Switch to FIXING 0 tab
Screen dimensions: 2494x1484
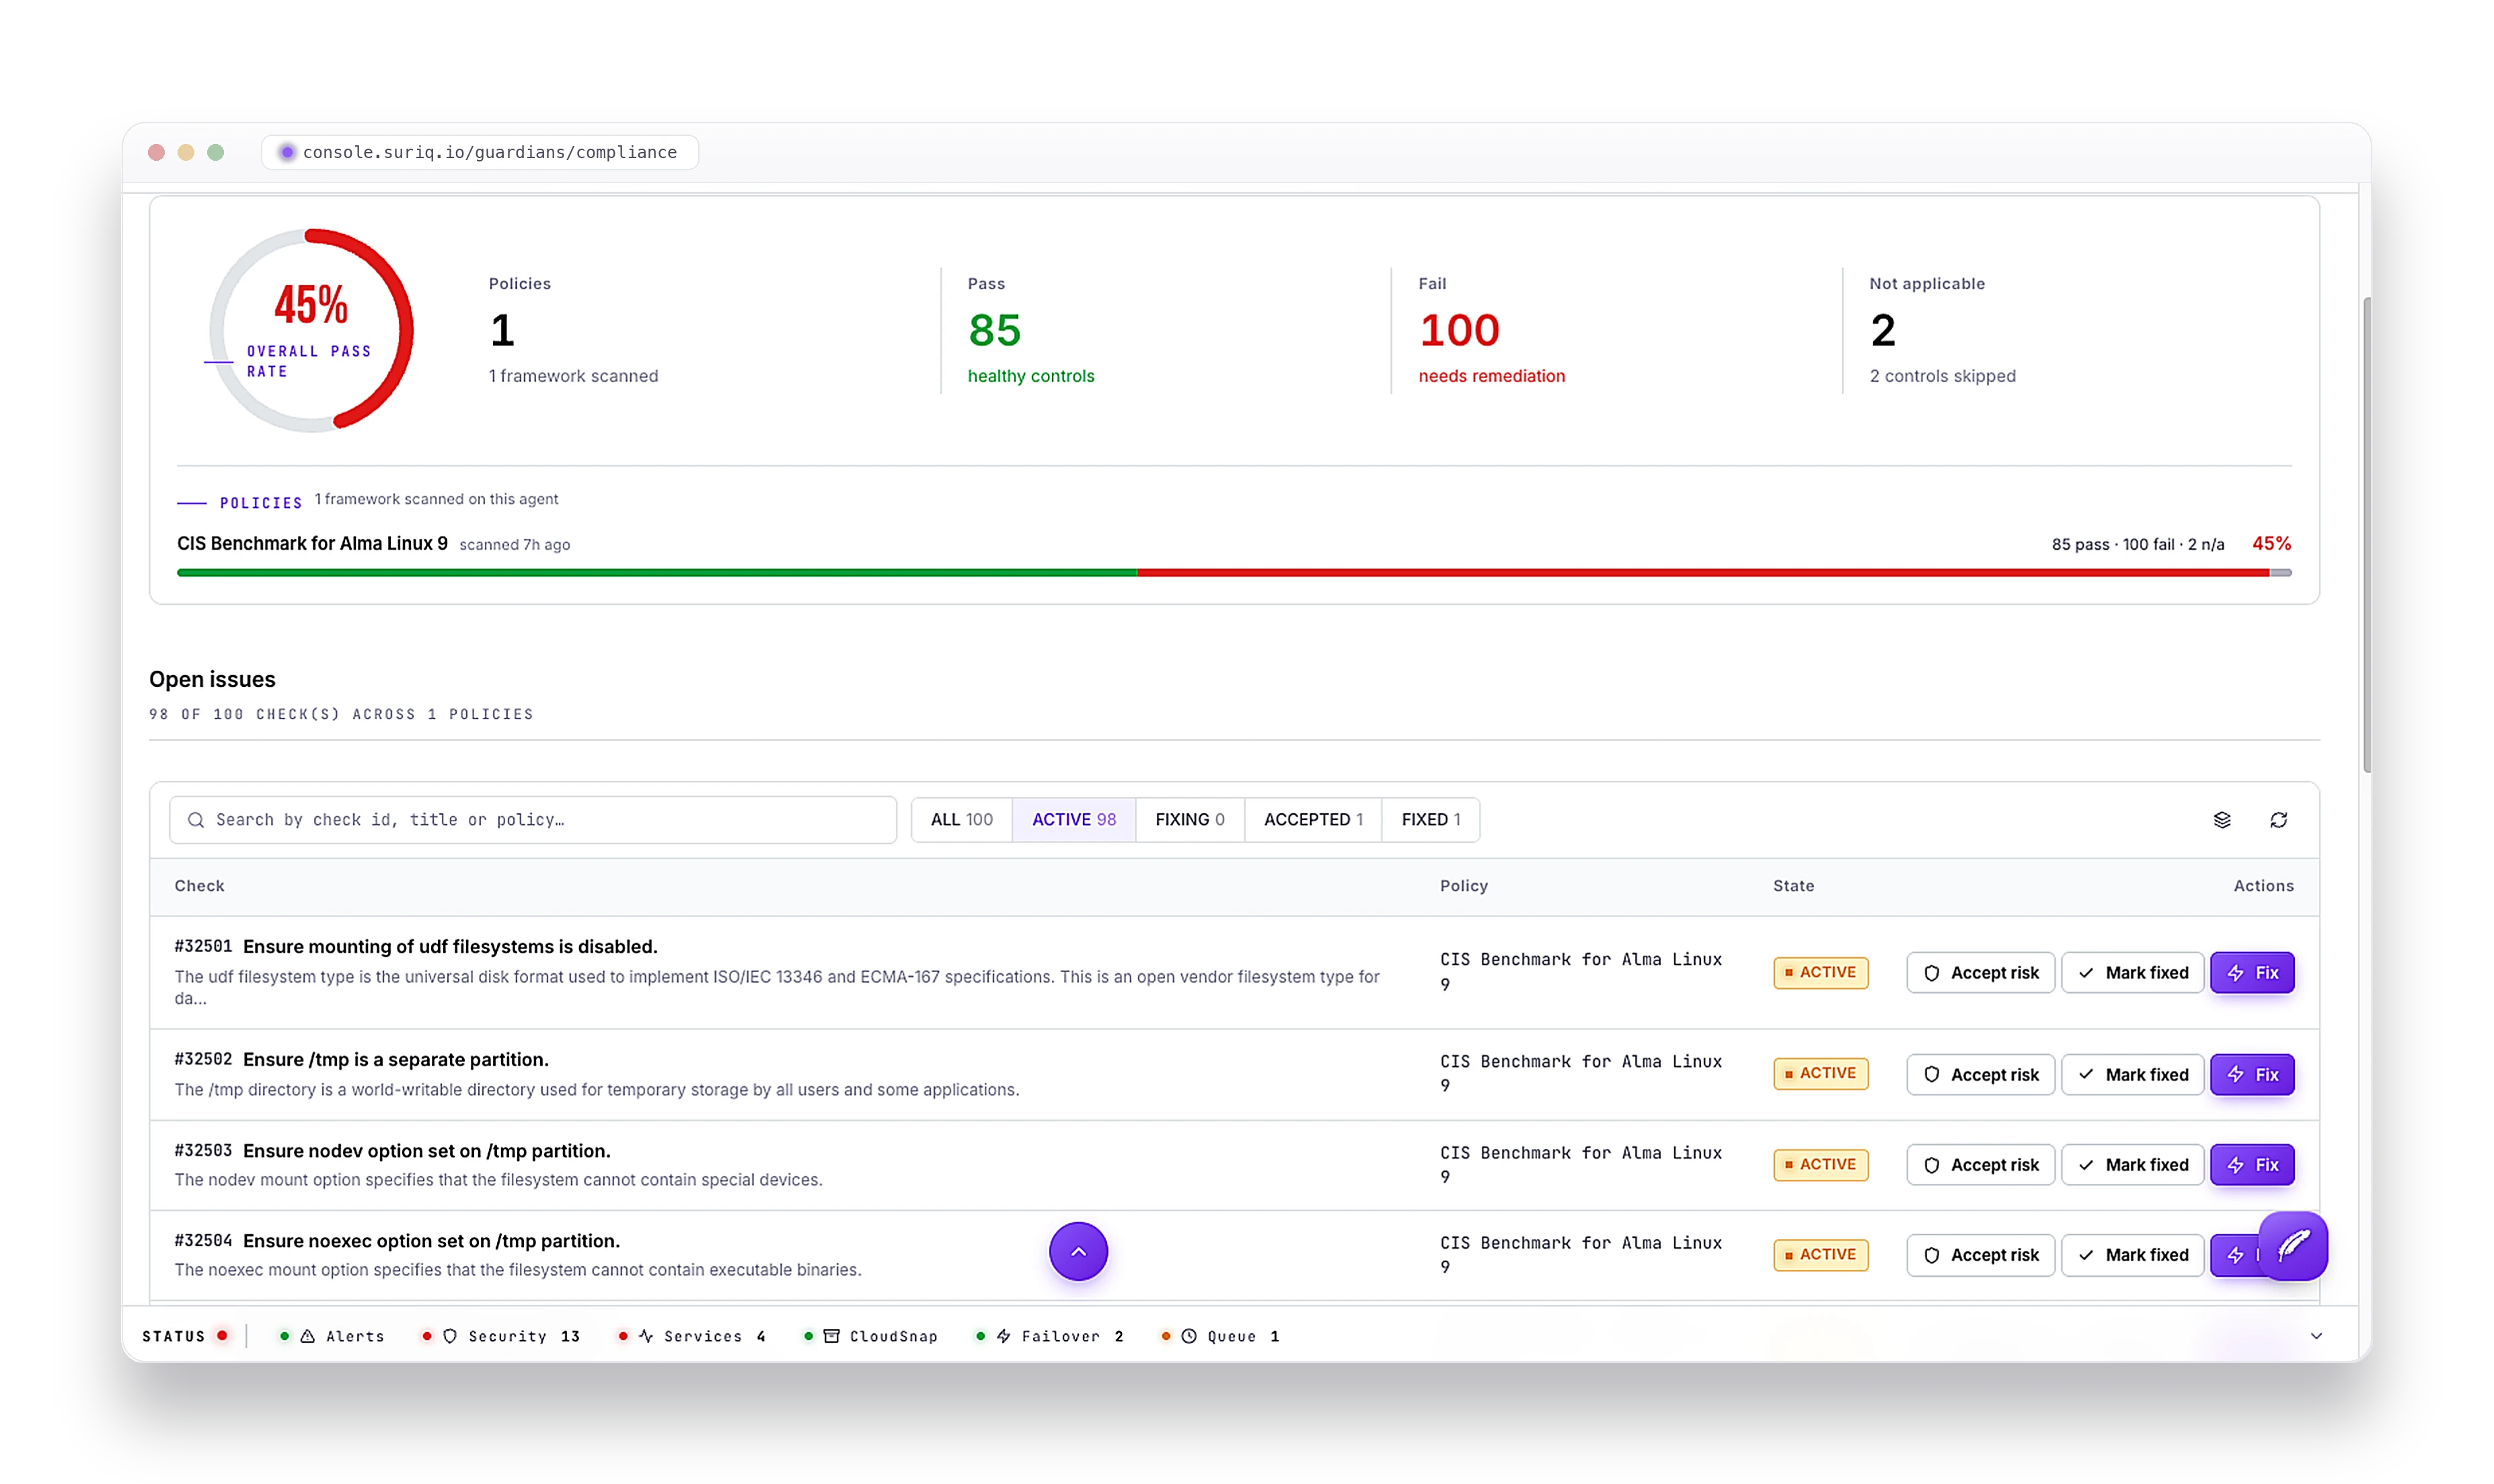pyautogui.click(x=1190, y=820)
